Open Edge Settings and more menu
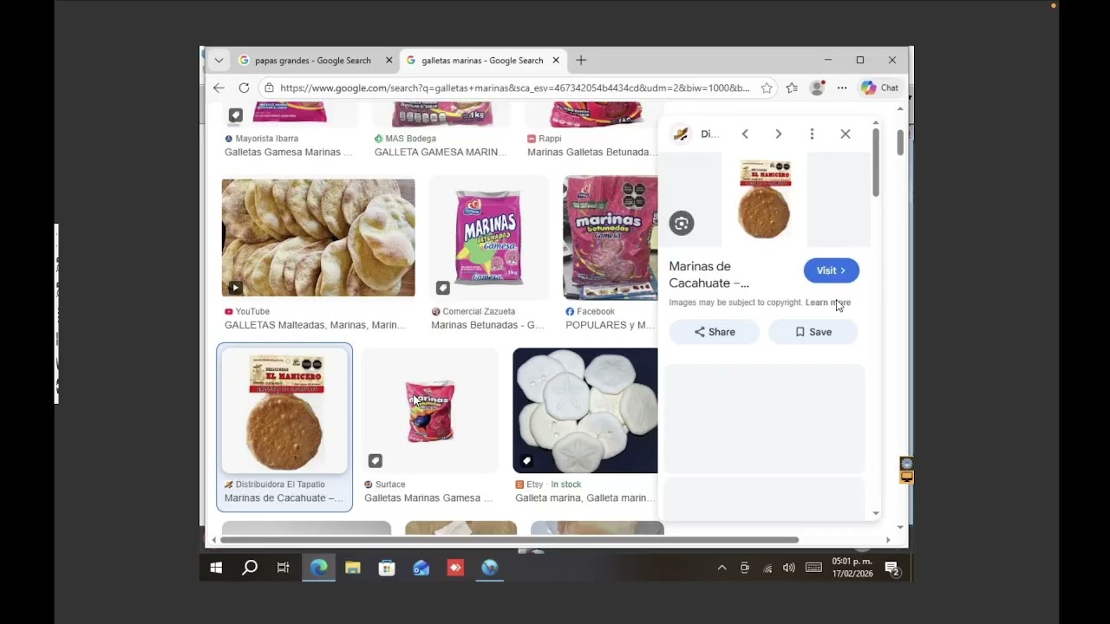Screen dimensions: 1110x624 tap(842, 88)
